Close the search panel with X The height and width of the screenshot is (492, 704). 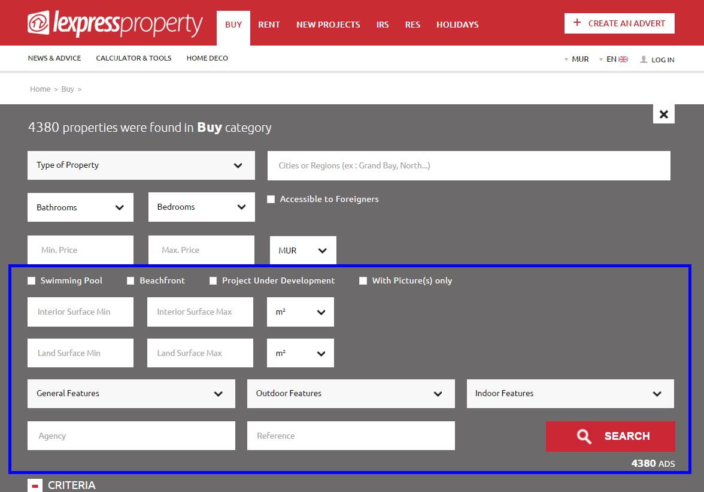663,114
